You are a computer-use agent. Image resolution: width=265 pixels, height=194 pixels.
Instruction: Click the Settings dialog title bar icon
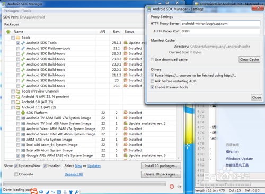coord(149,9)
